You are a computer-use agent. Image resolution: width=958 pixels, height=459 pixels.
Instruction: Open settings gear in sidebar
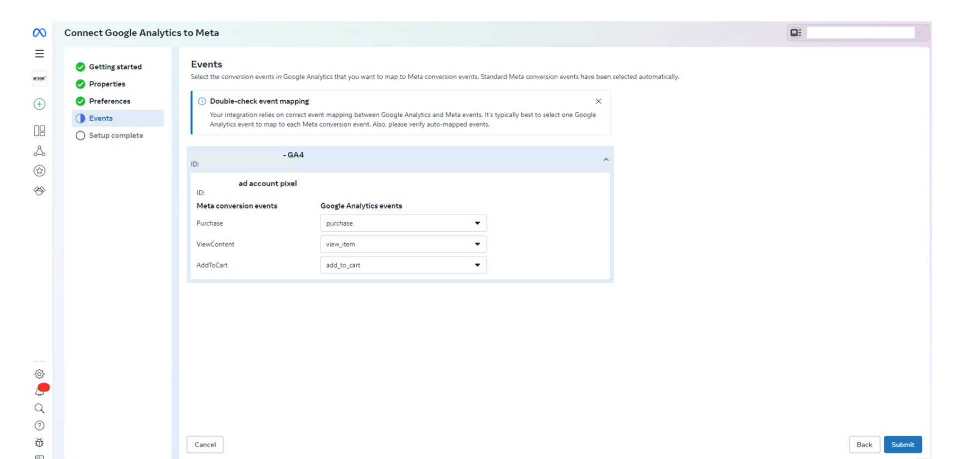39,374
